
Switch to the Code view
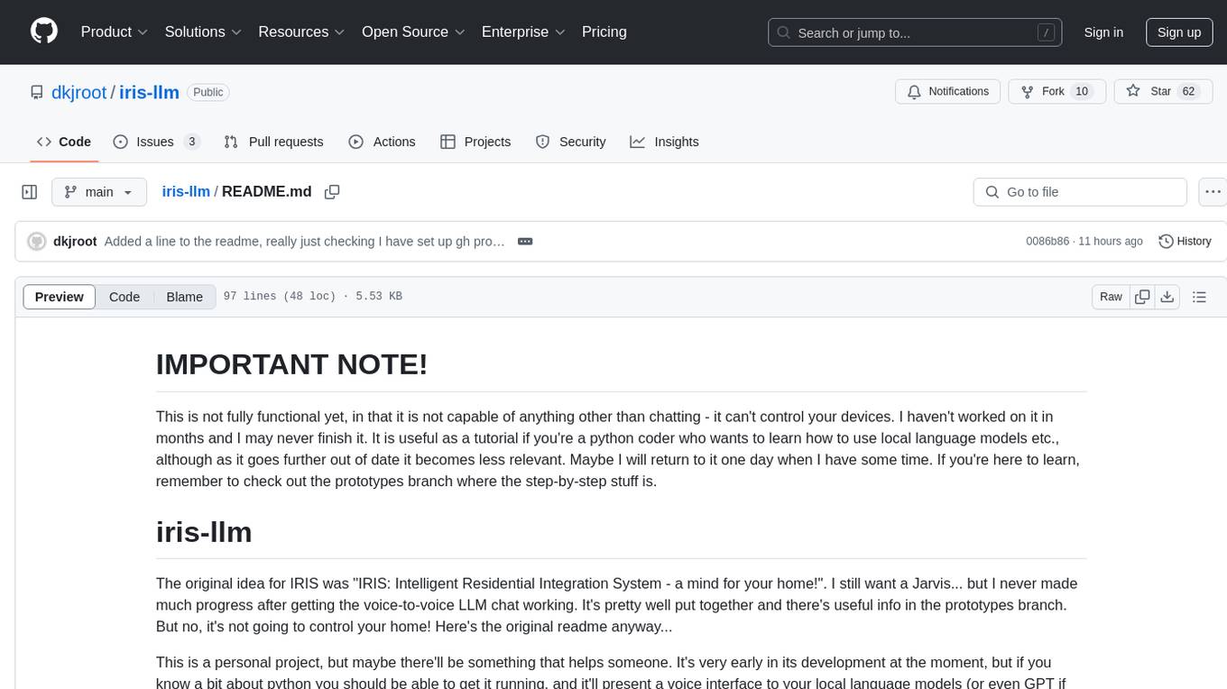tap(125, 297)
